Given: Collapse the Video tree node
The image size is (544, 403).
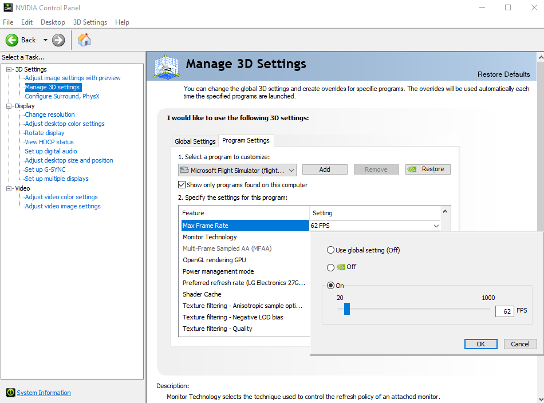Looking at the screenshot, I should point(9,188).
